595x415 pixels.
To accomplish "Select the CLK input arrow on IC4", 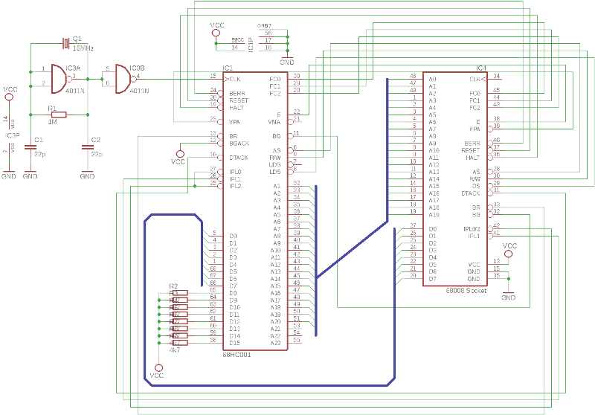I will [x=483, y=79].
